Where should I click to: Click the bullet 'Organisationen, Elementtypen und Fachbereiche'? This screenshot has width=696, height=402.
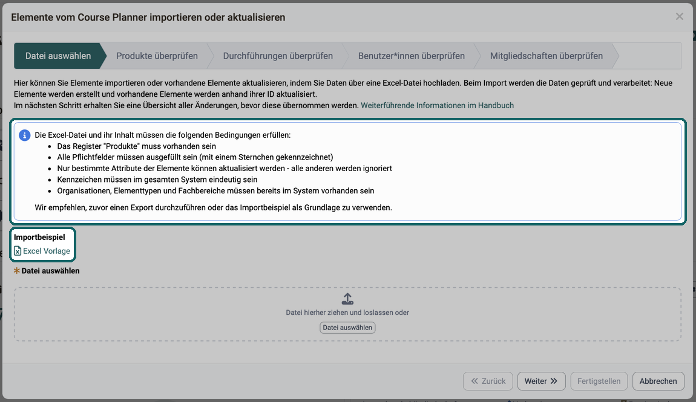pyautogui.click(x=215, y=191)
